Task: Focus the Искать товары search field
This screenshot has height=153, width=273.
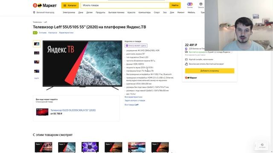Action: [x=125, y=6]
